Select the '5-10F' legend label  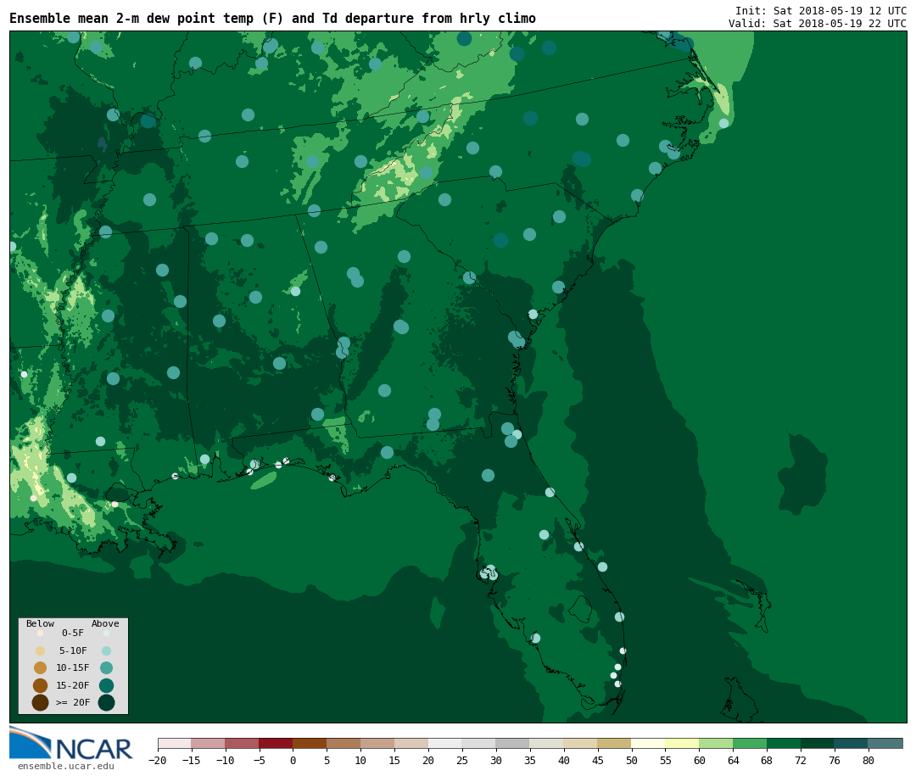point(73,650)
